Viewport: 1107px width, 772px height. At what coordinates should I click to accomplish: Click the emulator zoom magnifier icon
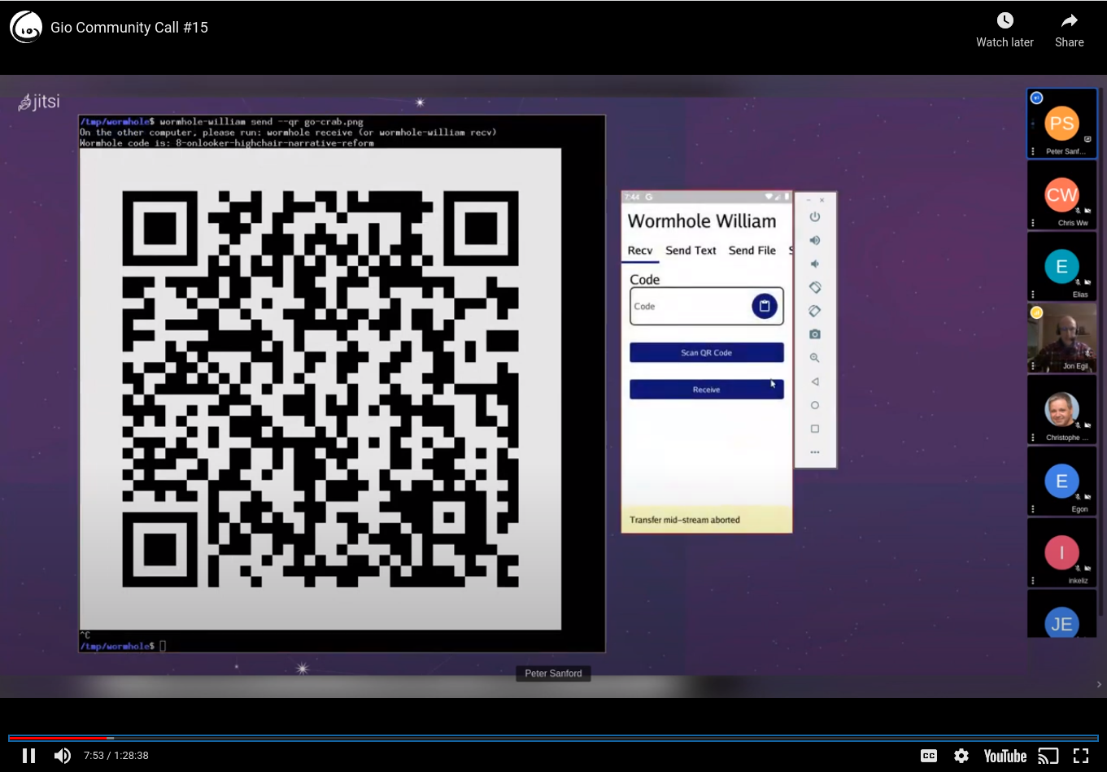coord(815,358)
